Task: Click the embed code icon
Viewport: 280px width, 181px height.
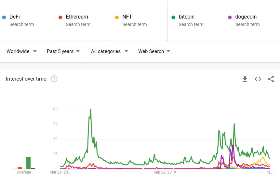Action: [258, 79]
